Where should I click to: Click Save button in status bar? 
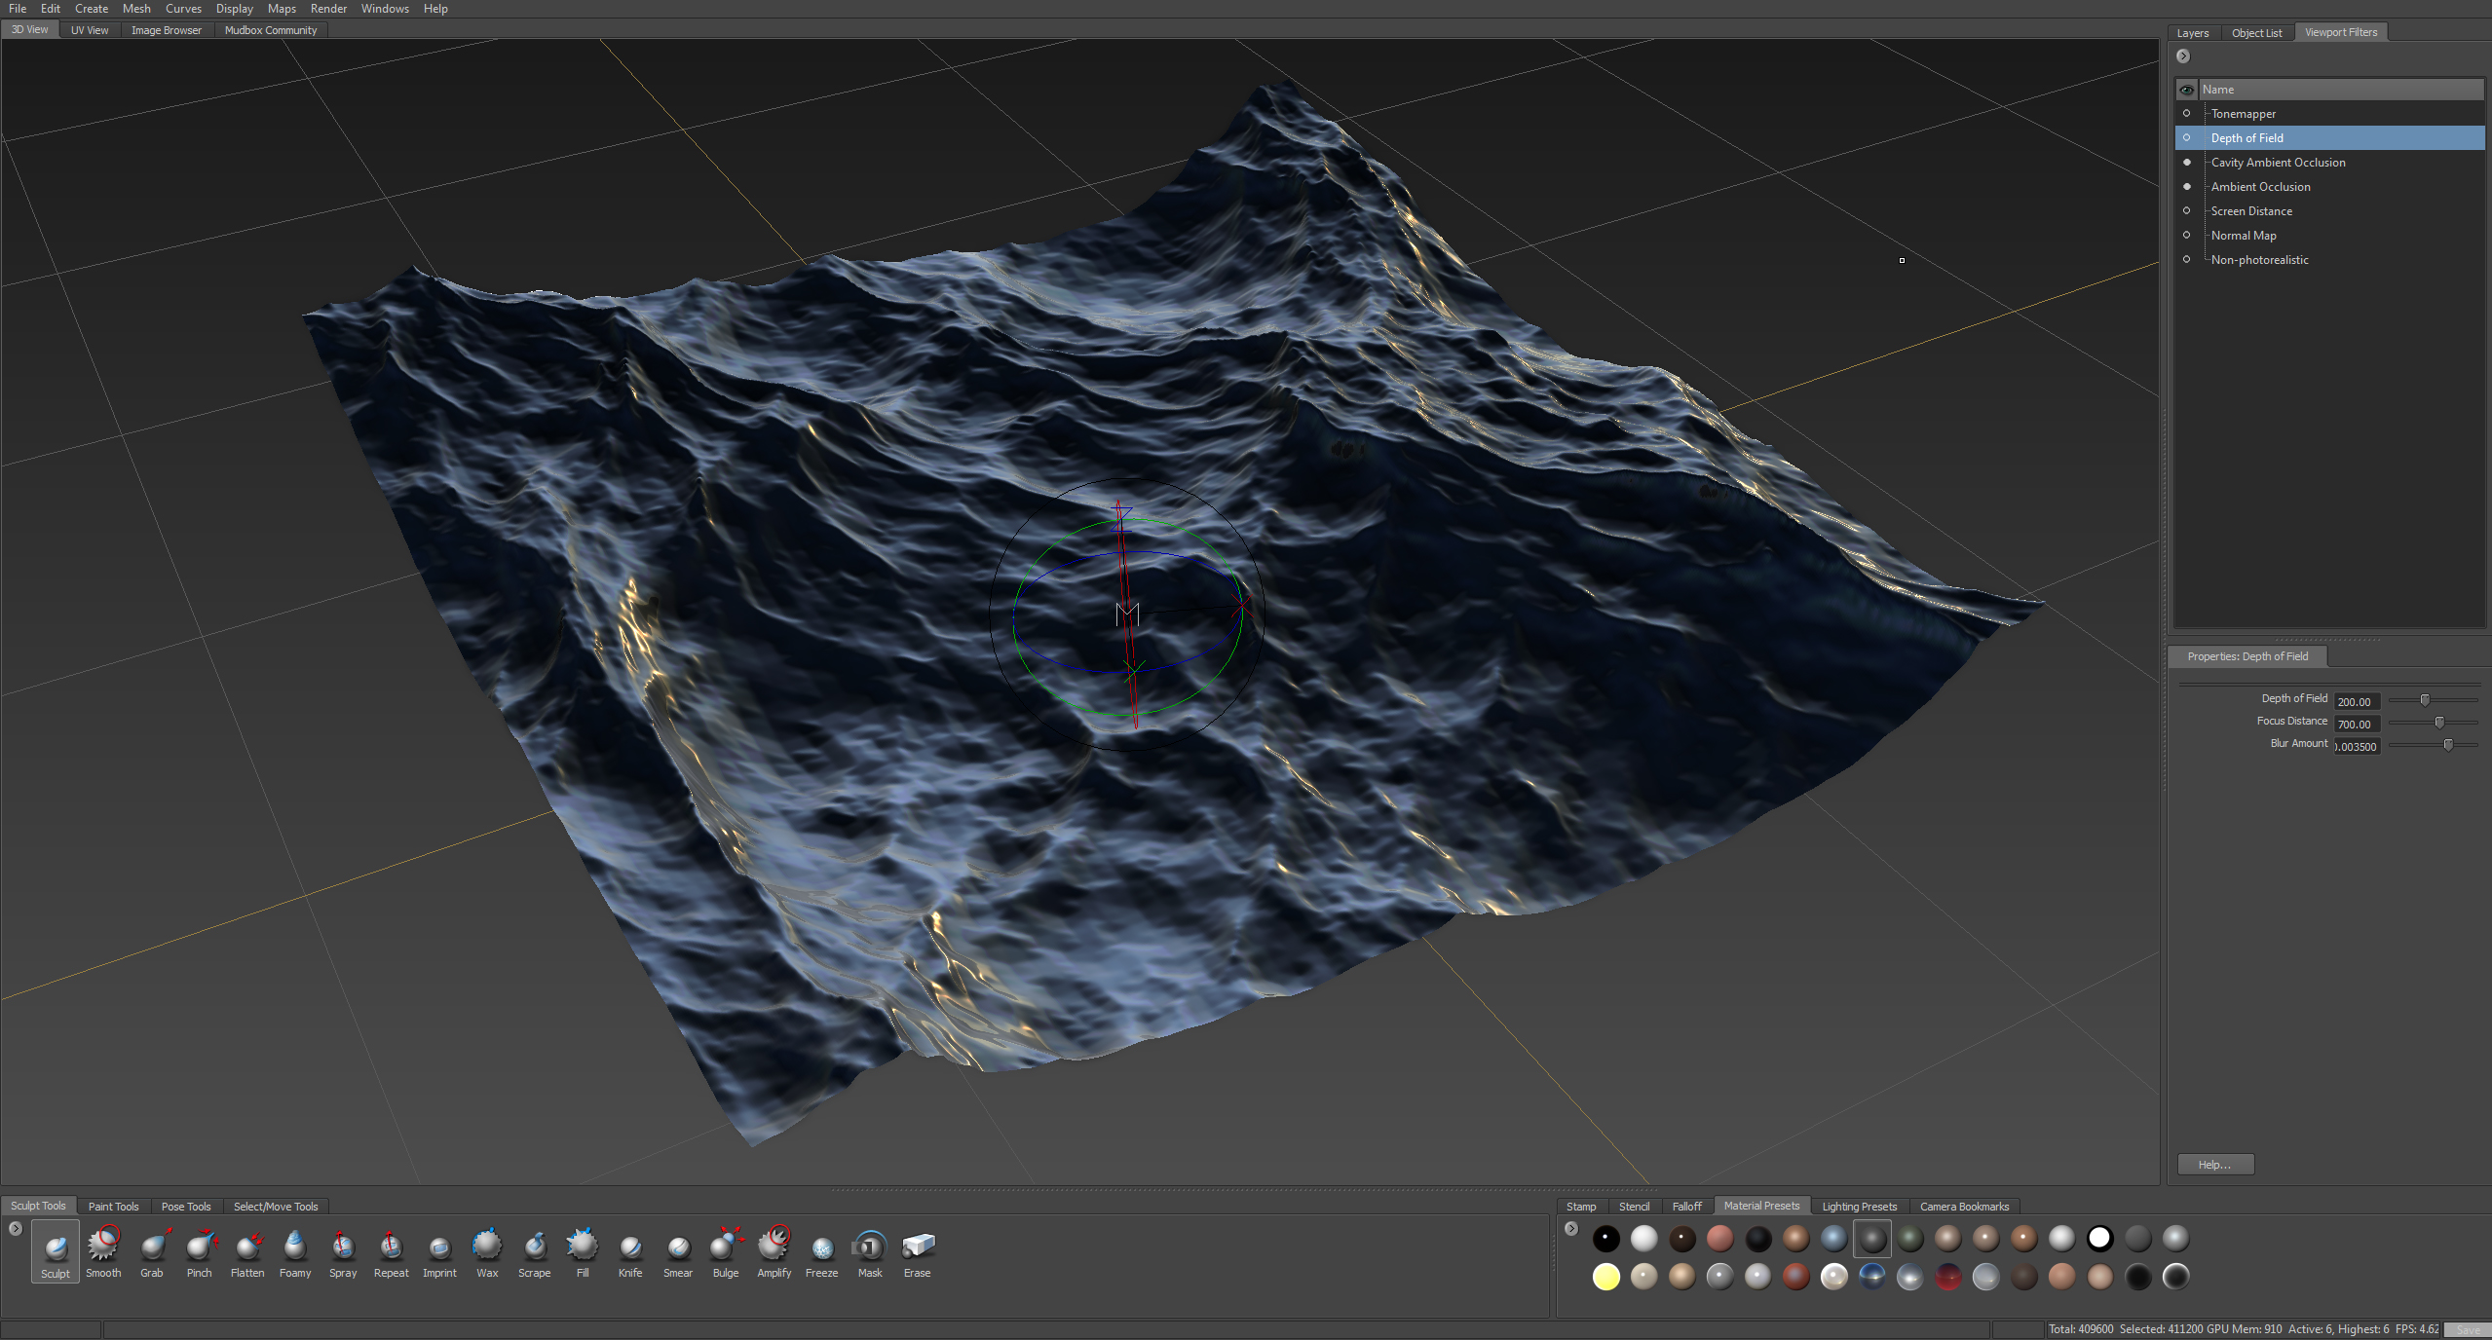point(2468,1329)
